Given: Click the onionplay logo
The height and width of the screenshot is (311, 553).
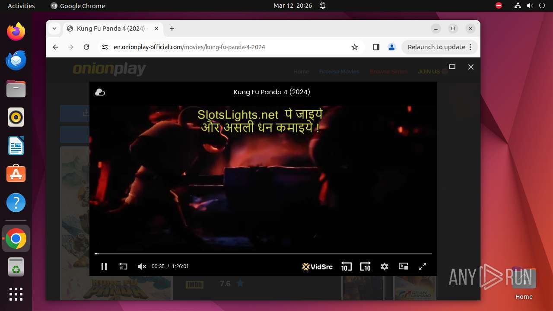Looking at the screenshot, I should pos(109,70).
